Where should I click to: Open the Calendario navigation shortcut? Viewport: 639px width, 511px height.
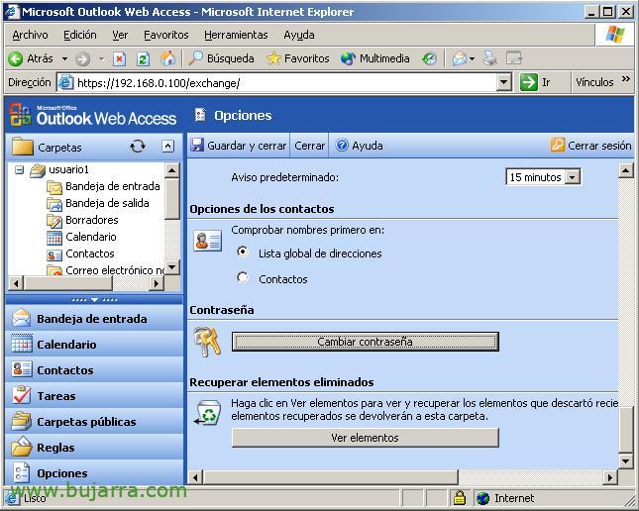click(x=94, y=345)
